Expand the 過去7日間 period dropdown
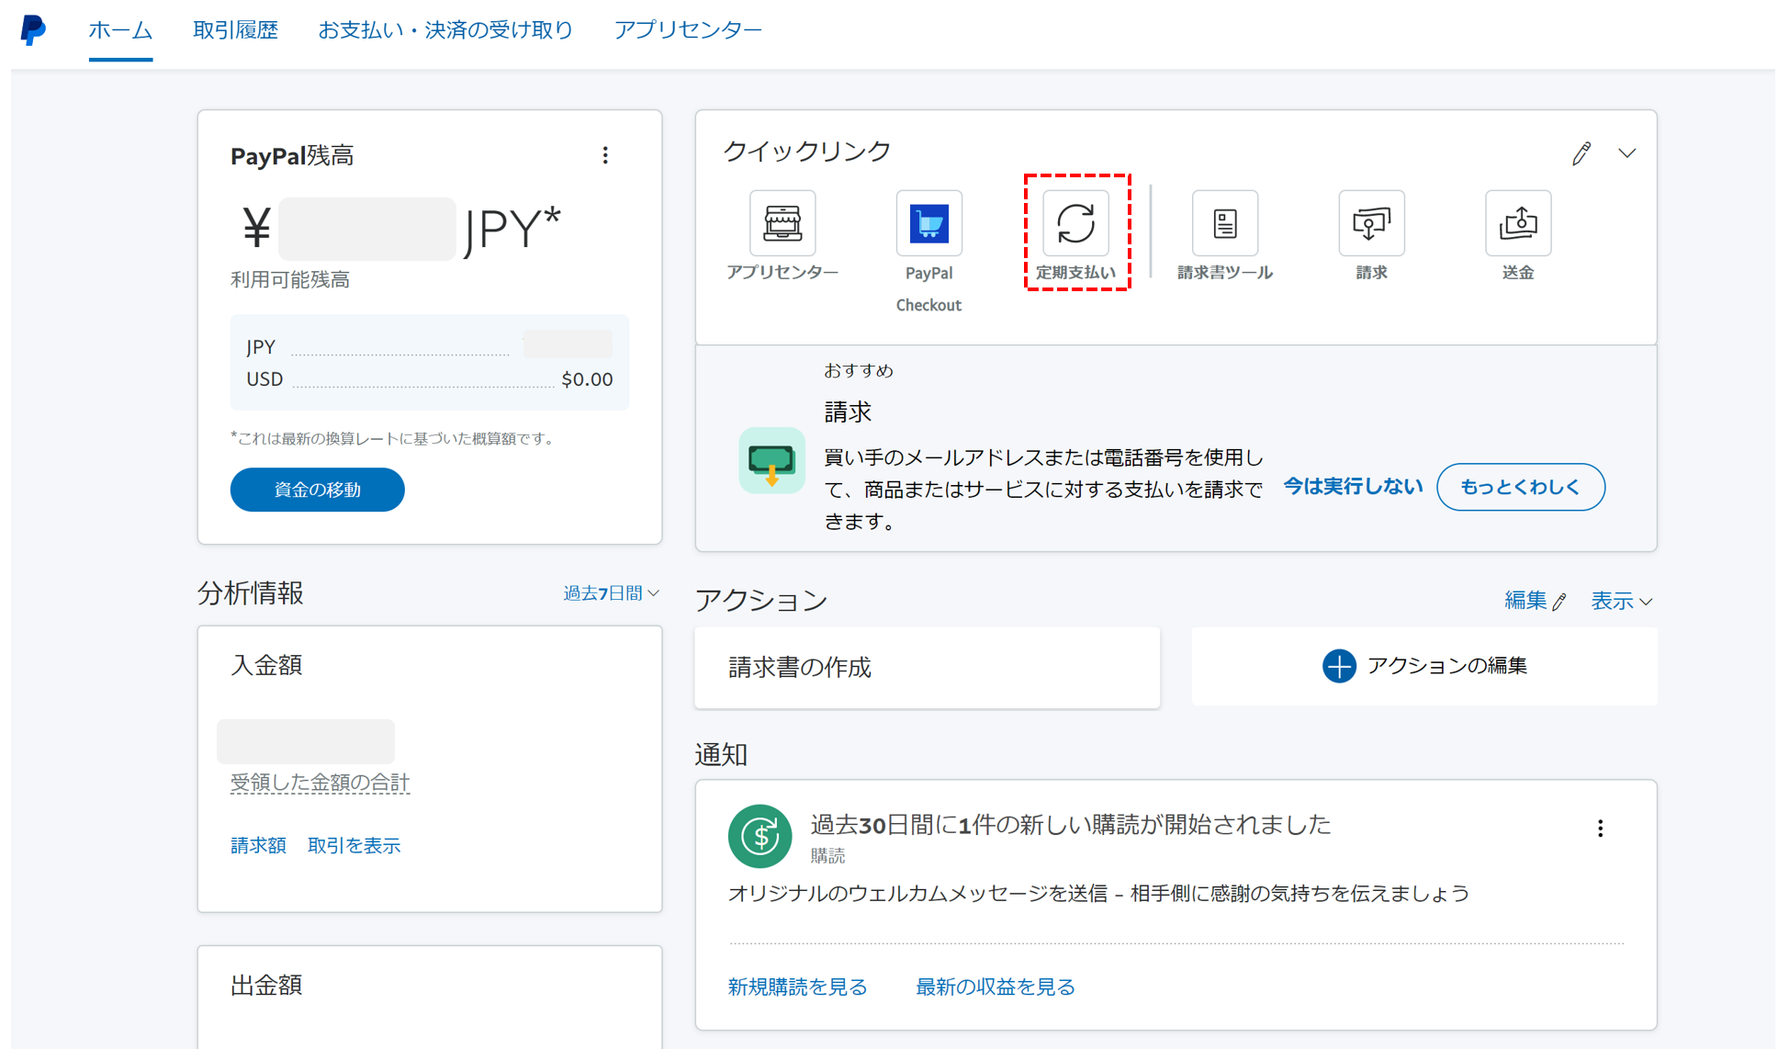Screen dimensions: 1789x1060 click(x=611, y=593)
